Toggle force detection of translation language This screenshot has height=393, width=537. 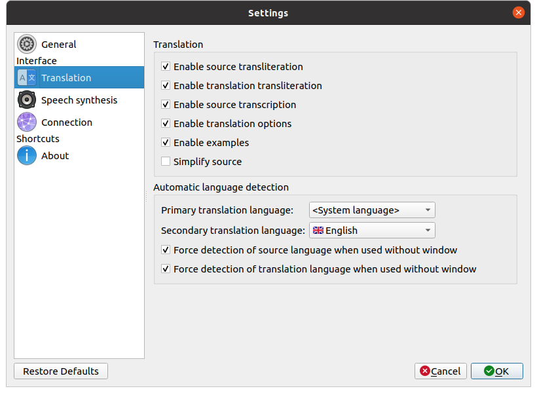[166, 269]
